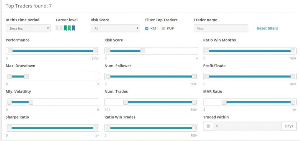The height and width of the screenshot is (141, 300).
Task: Enable the POP filter checkbox
Action: point(163,28)
